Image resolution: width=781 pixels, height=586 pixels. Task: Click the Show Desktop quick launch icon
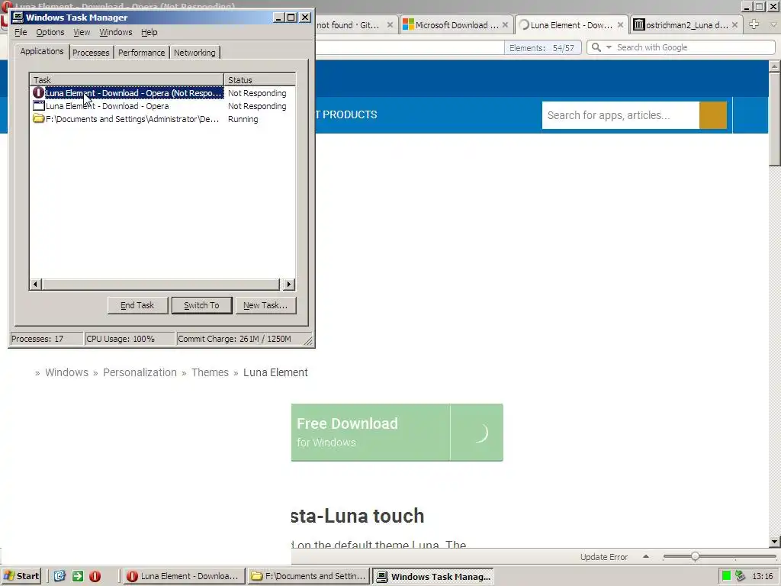point(59,576)
